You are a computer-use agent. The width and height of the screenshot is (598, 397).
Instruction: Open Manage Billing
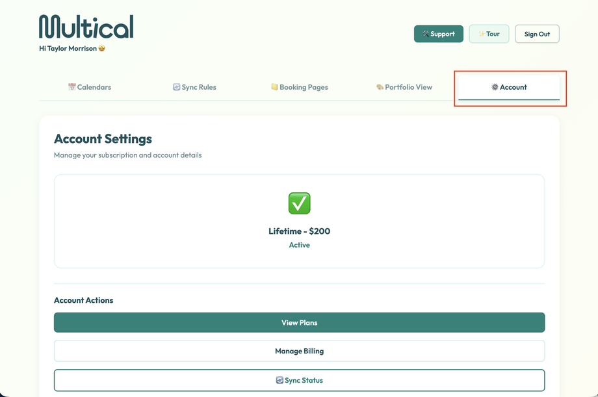coord(300,351)
